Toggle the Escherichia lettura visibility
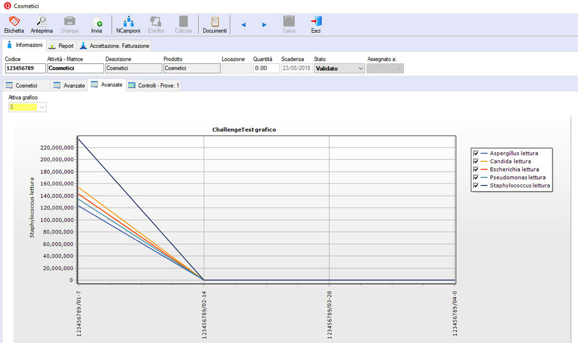The height and width of the screenshot is (343, 578). click(x=475, y=169)
